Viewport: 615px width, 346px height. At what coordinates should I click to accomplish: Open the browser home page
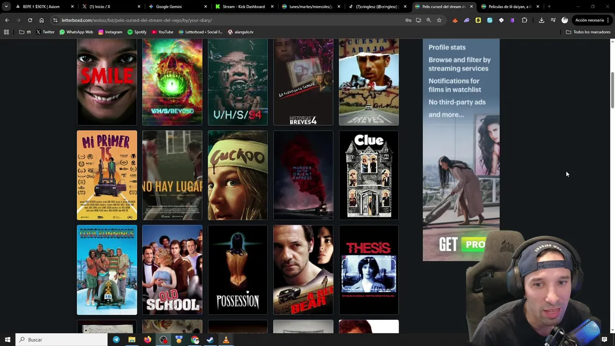pyautogui.click(x=41, y=20)
